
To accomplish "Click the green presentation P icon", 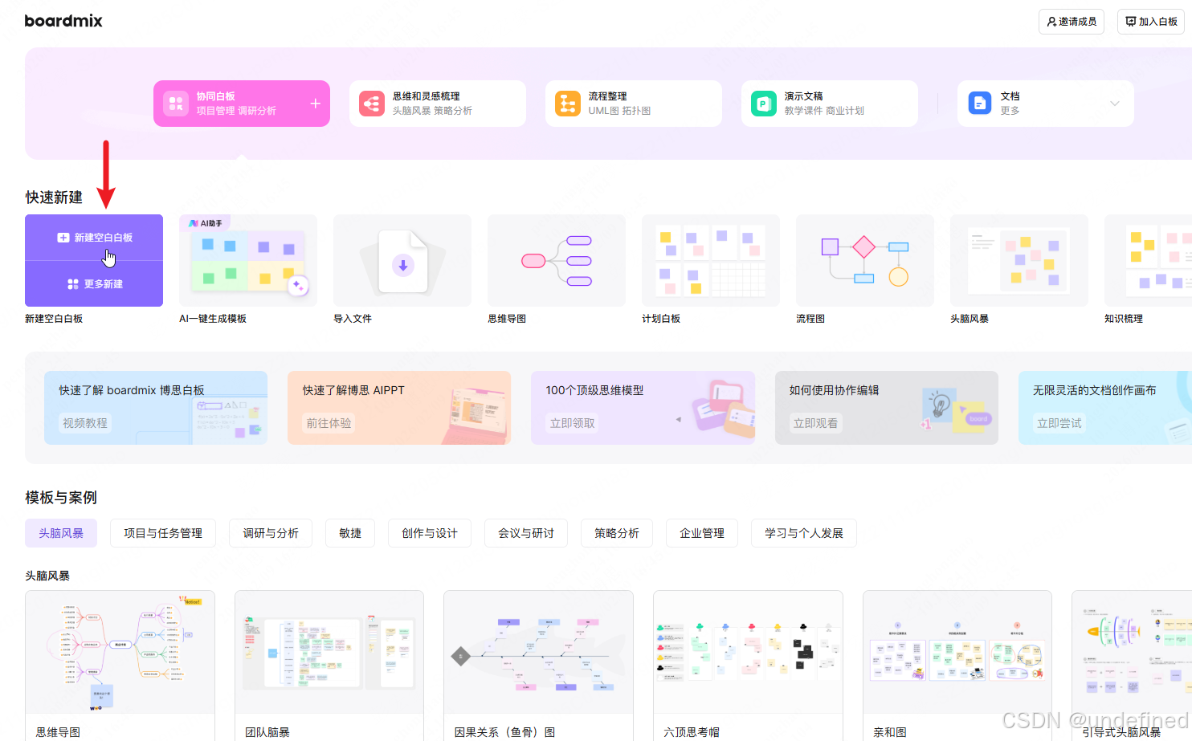I will click(764, 104).
